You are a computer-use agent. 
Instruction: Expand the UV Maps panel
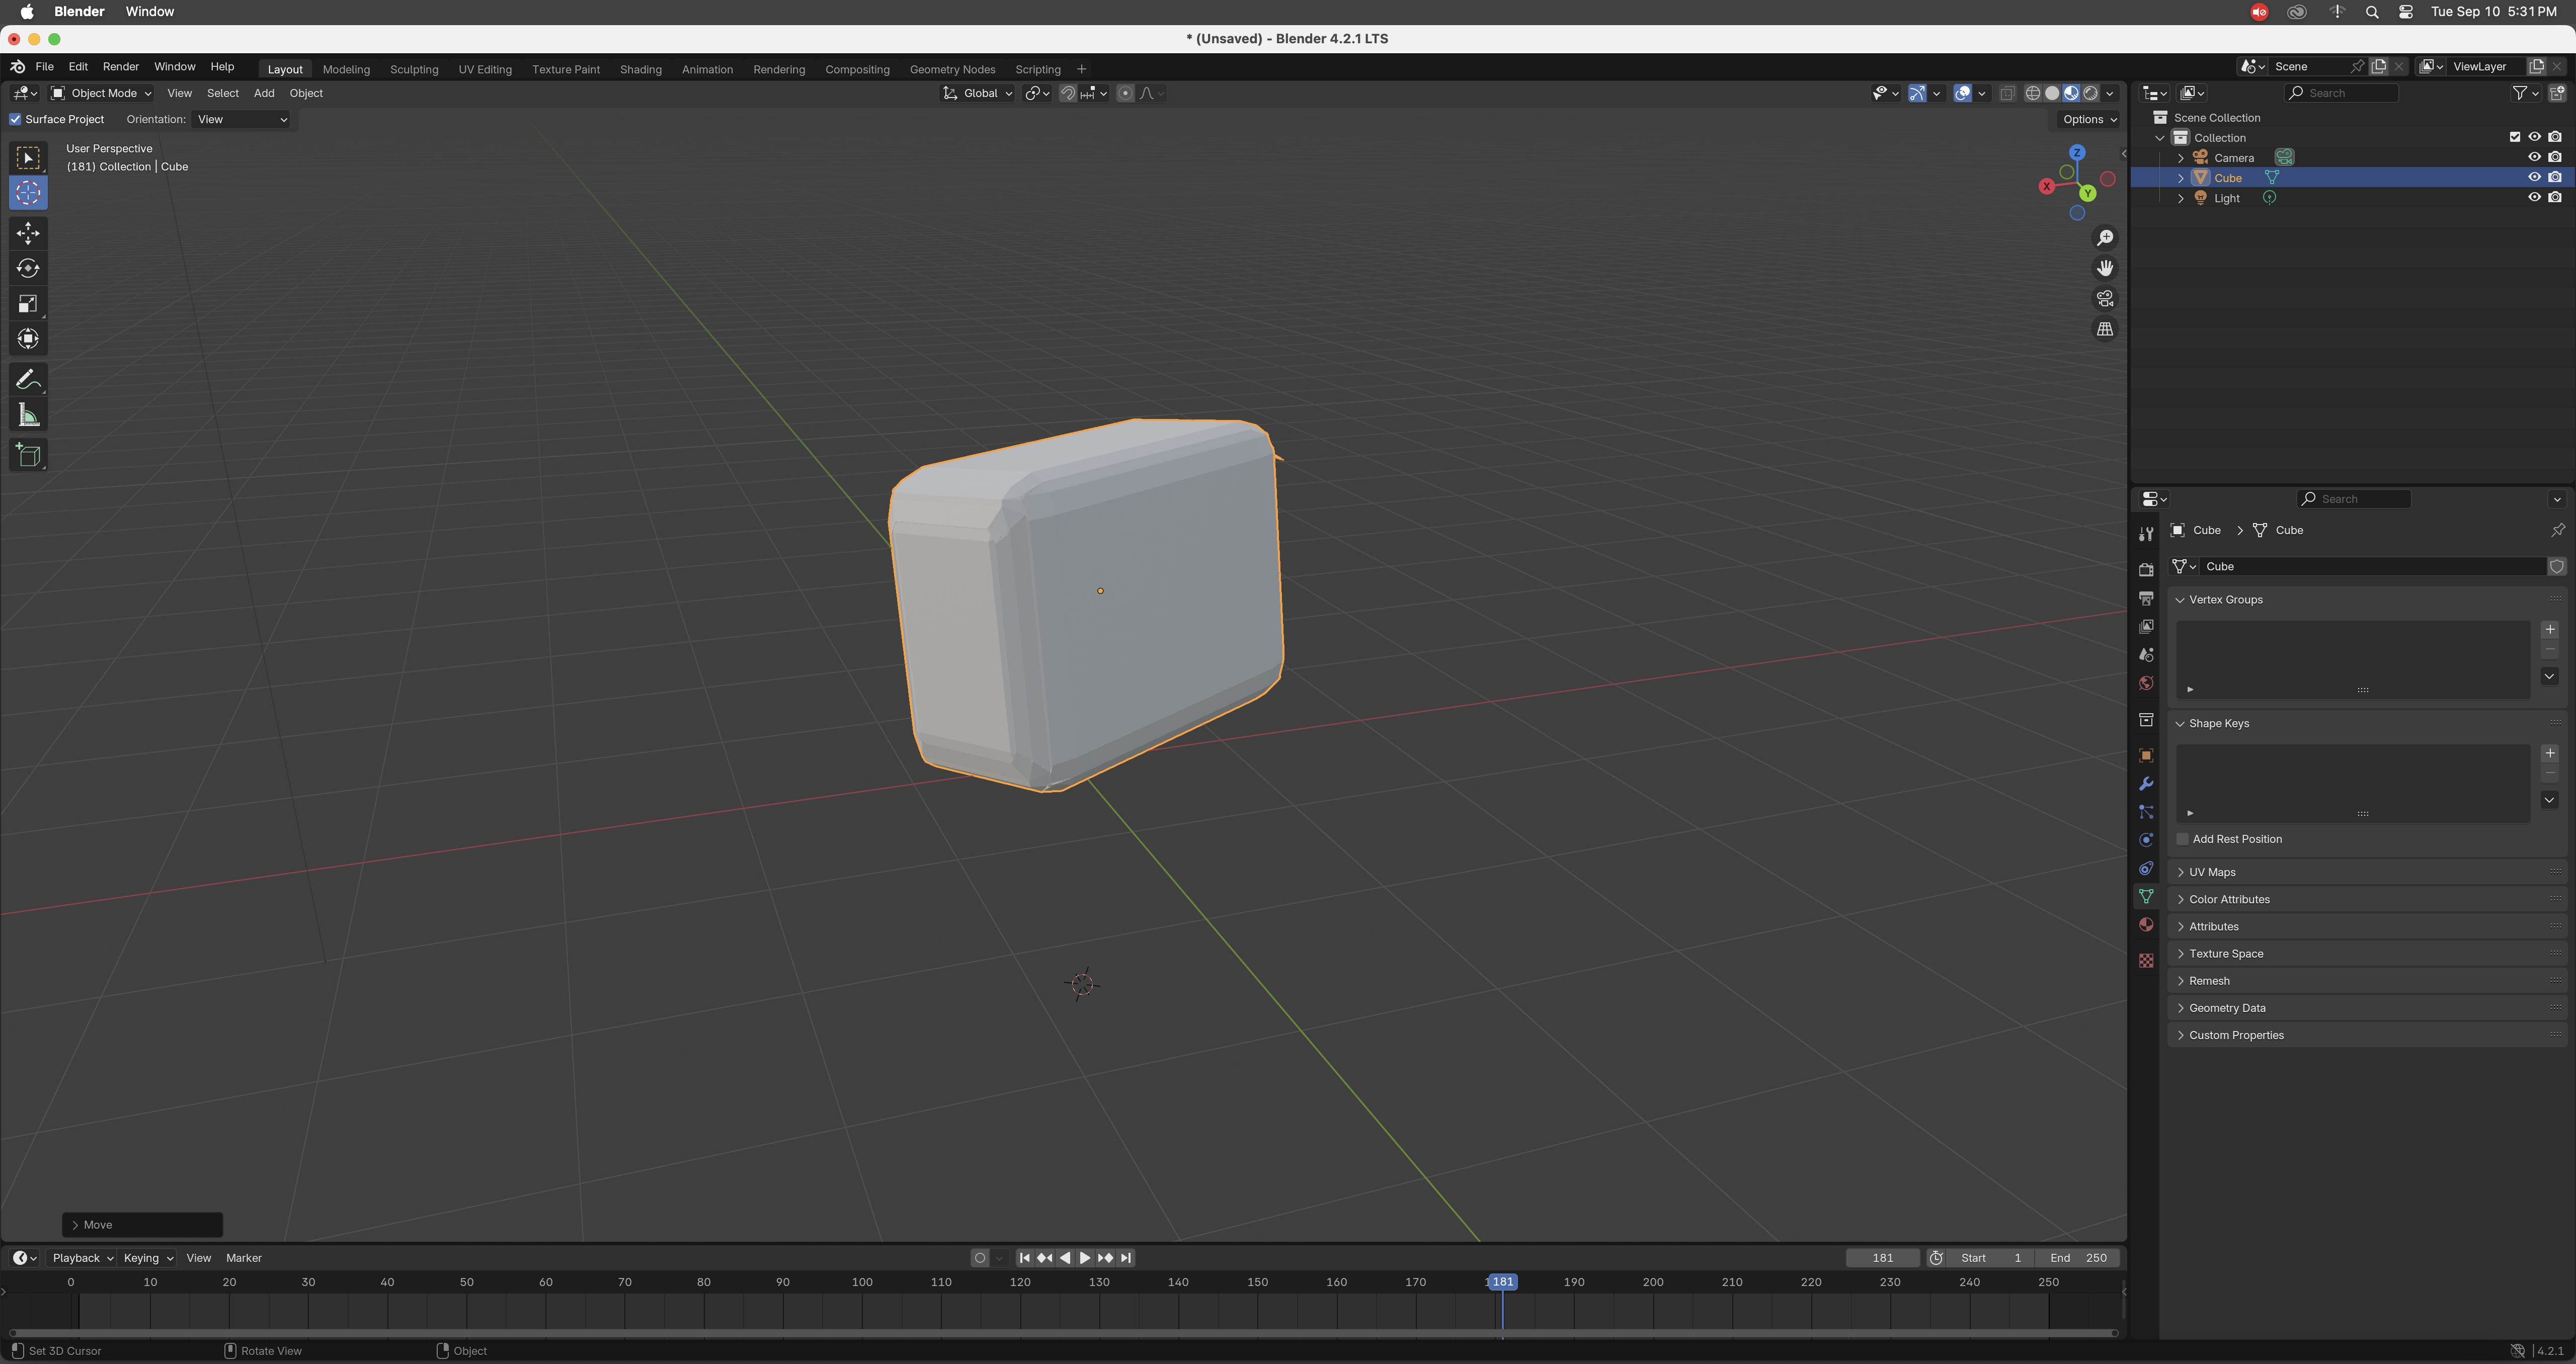[2212, 872]
